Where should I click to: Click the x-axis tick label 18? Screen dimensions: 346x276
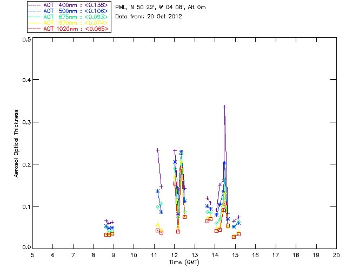coord(296,255)
